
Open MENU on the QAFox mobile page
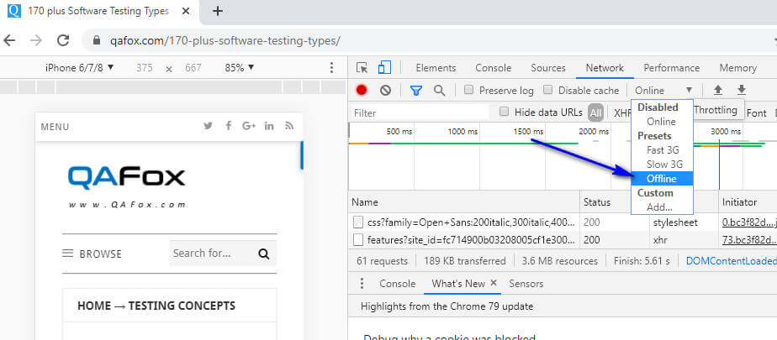coord(55,127)
